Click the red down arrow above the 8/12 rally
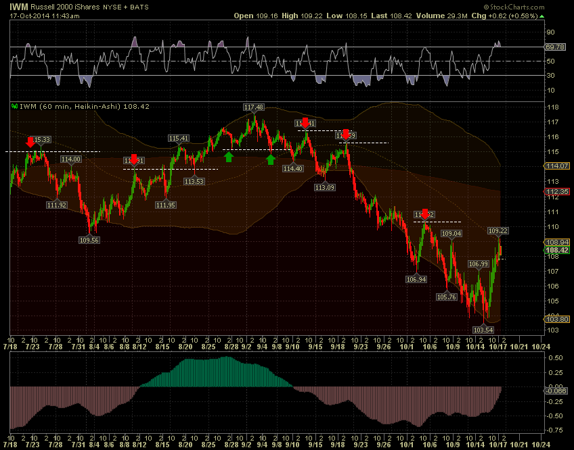 [x=134, y=159]
